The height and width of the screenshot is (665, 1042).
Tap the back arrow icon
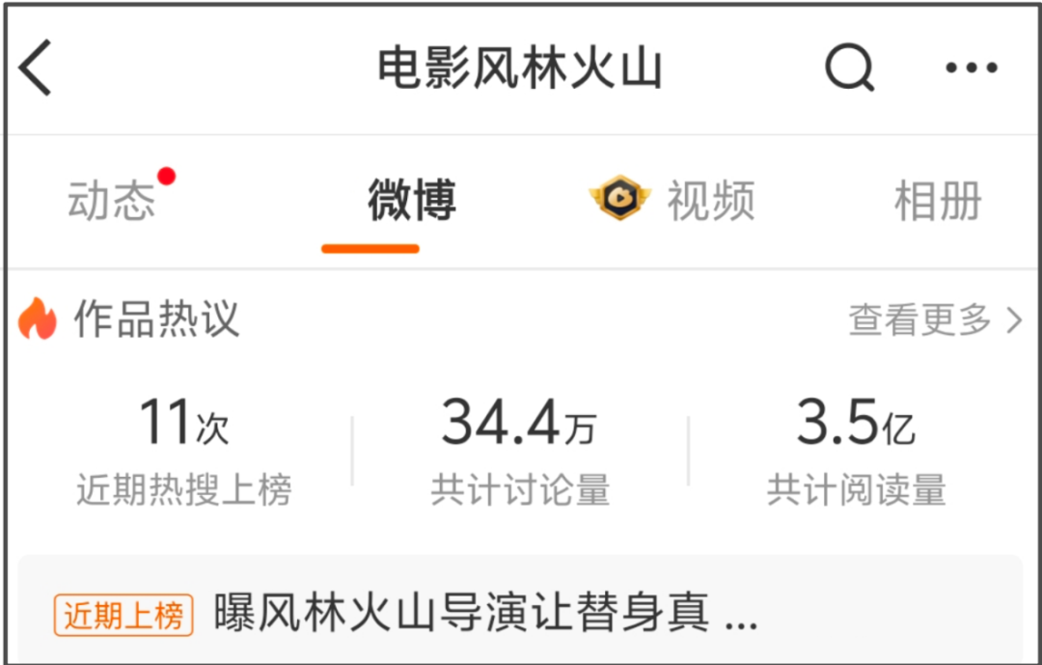(x=35, y=68)
